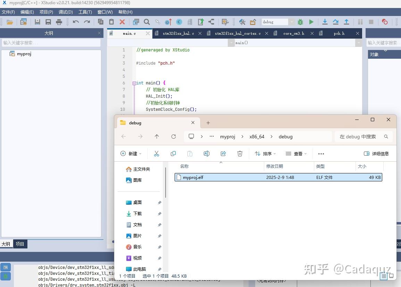Click the blue C circle icon
401x287 pixels.
(x=179, y=22)
